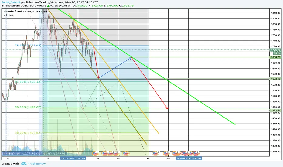The image size is (283, 167).
Task: Select the 1603.16 horizontal line price label
Action: (x=275, y=79)
